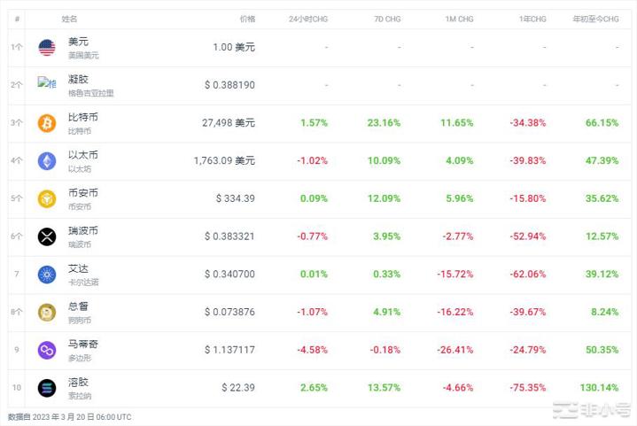Click the Bitcoin orange coin icon
637x426 pixels.
[47, 123]
